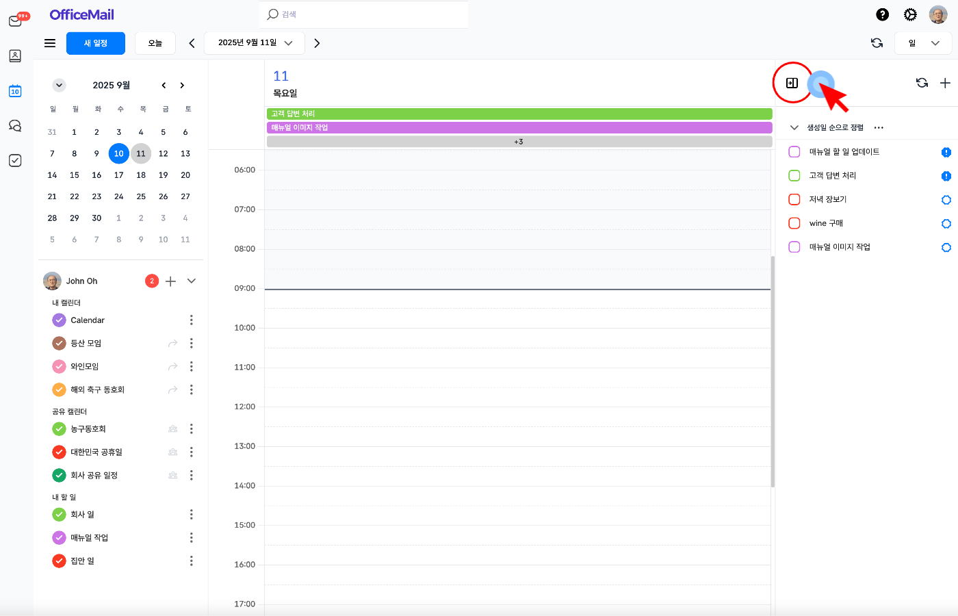Expand the '생성일 순으로 정렬' sort chevron

794,127
